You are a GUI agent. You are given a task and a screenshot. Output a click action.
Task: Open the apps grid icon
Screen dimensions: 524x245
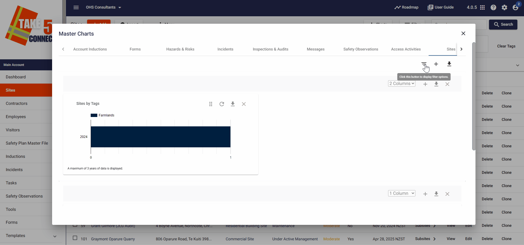click(x=482, y=7)
